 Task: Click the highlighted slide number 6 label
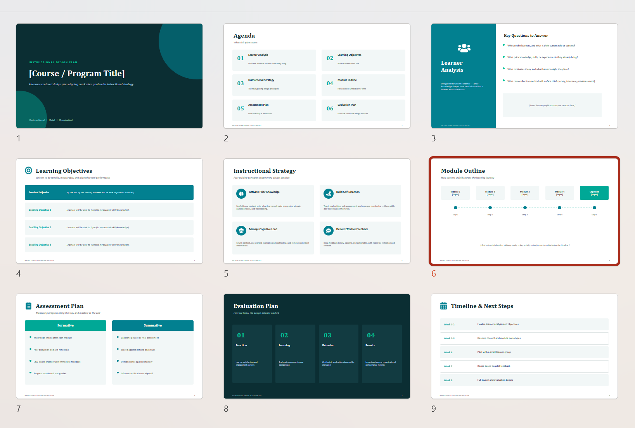[x=434, y=273]
